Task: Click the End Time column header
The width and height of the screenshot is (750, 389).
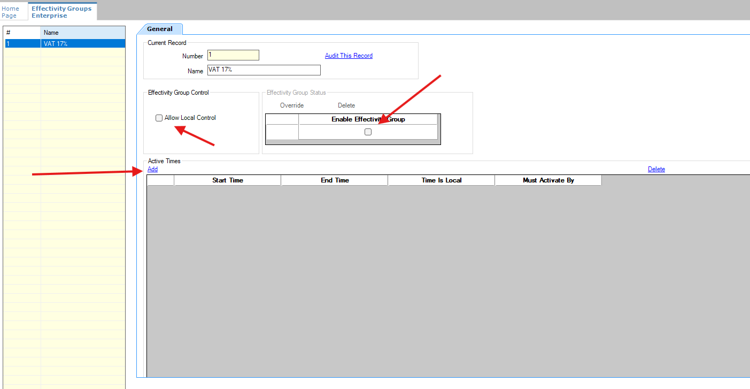Action: tap(335, 180)
